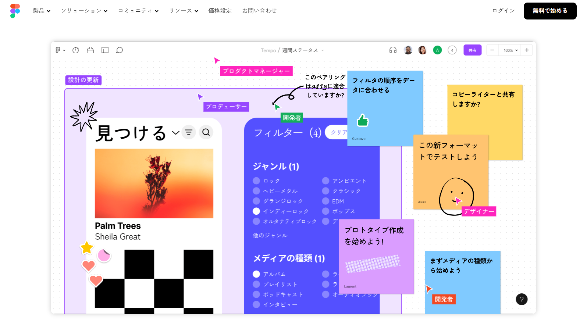Click the zoom out minus button
The image size is (587, 325).
point(492,50)
